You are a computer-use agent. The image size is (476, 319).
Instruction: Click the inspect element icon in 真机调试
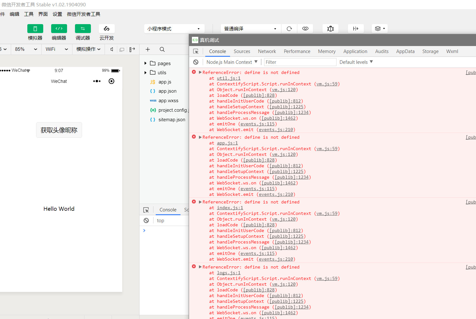196,51
